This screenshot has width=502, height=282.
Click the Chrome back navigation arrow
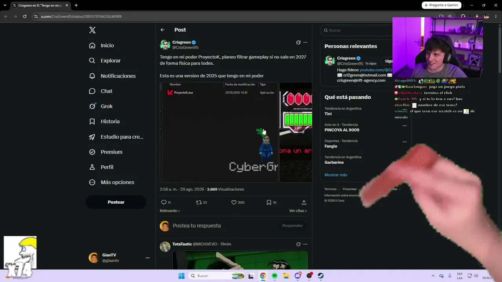[x=5, y=16]
